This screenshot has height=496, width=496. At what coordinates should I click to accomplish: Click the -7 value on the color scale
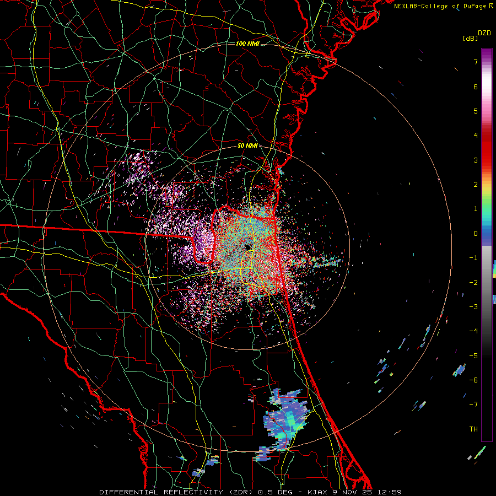(x=473, y=405)
